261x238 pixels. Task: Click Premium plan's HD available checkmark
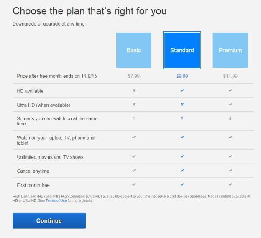coord(230,90)
